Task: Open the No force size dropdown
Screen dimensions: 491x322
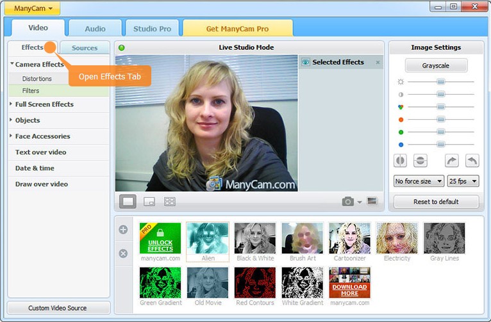Action: point(419,181)
